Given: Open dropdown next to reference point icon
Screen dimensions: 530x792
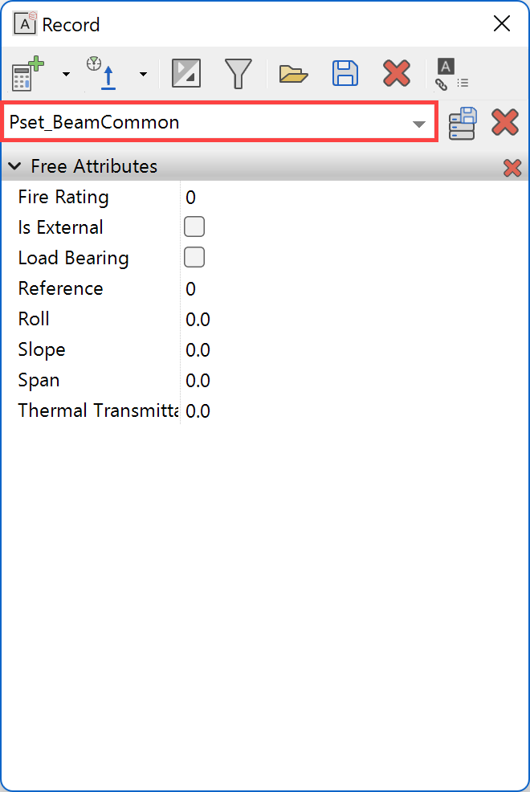Looking at the screenshot, I should tap(143, 75).
